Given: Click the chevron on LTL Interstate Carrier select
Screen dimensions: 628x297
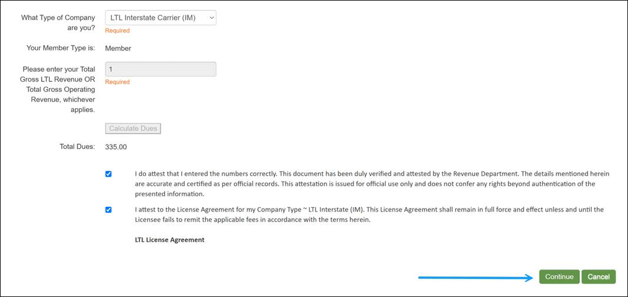Looking at the screenshot, I should (211, 18).
